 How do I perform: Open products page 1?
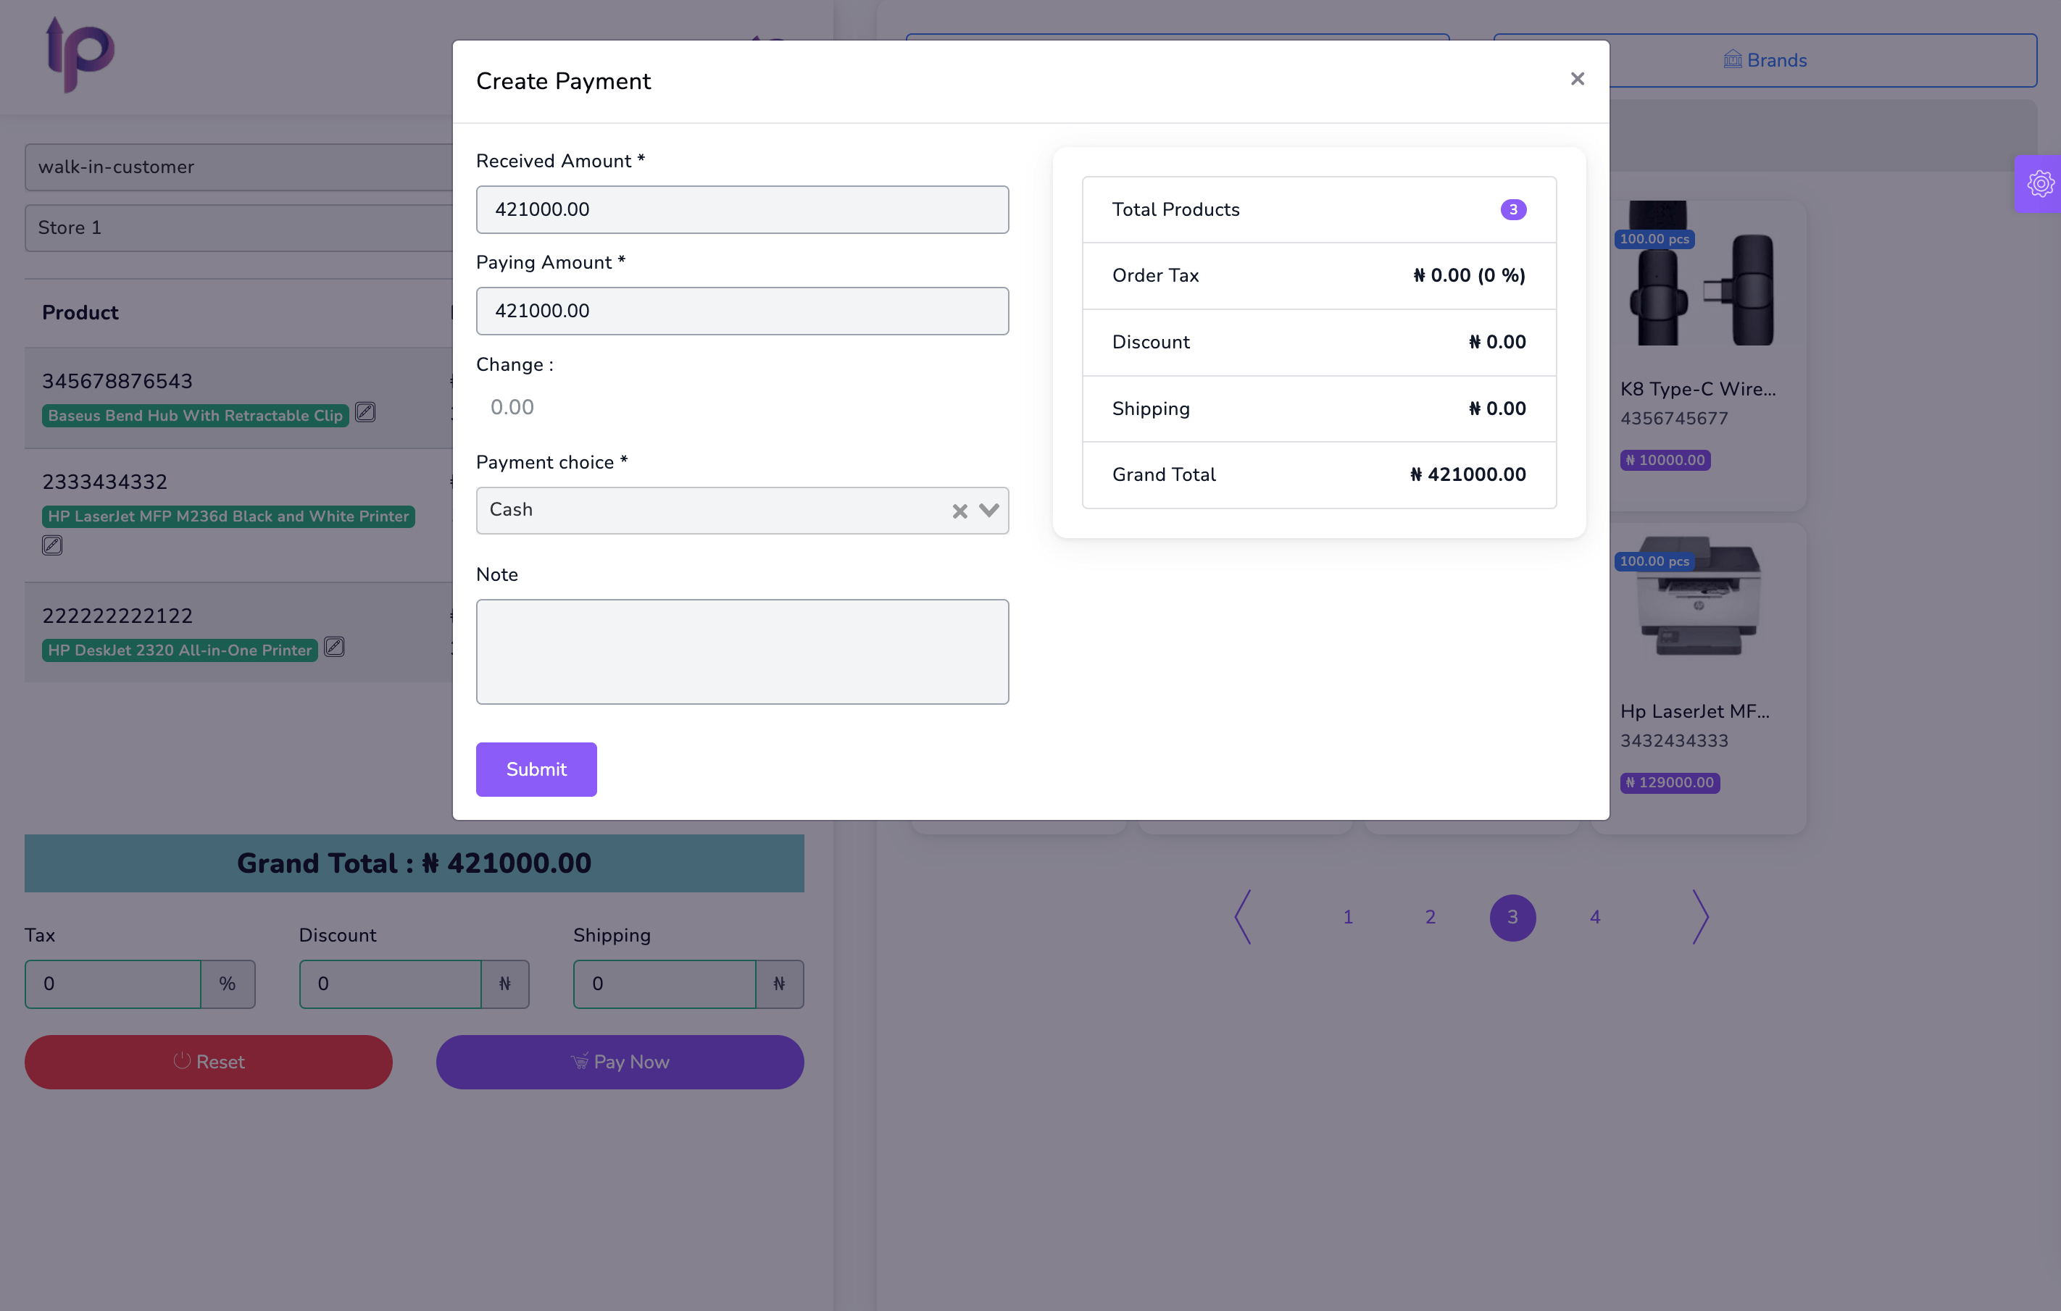tap(1348, 918)
